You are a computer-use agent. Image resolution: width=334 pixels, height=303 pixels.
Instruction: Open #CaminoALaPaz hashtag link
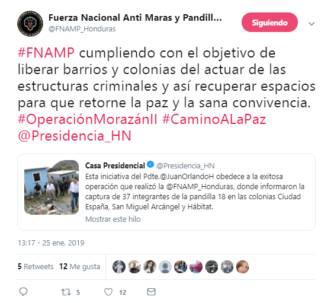[x=214, y=119]
